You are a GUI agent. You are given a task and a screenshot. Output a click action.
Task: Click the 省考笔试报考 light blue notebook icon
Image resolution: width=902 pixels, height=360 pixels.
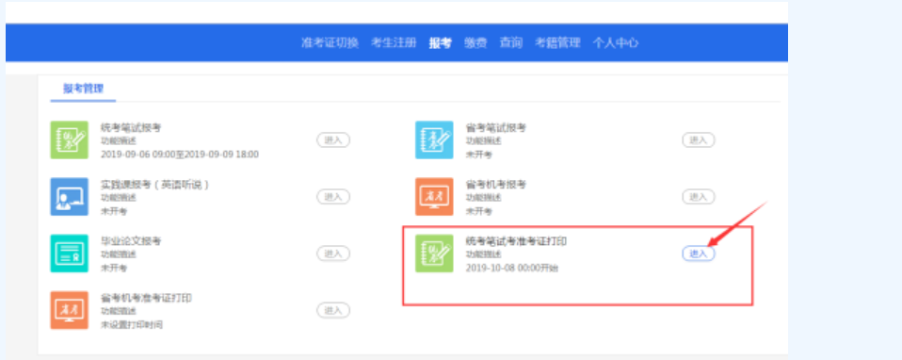(434, 140)
